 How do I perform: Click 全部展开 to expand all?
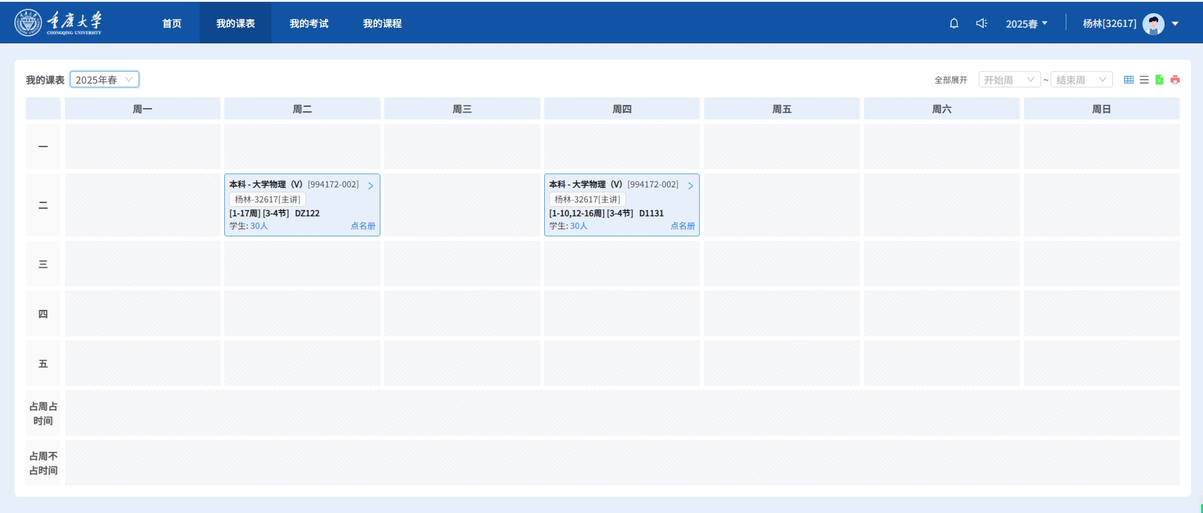coord(950,80)
